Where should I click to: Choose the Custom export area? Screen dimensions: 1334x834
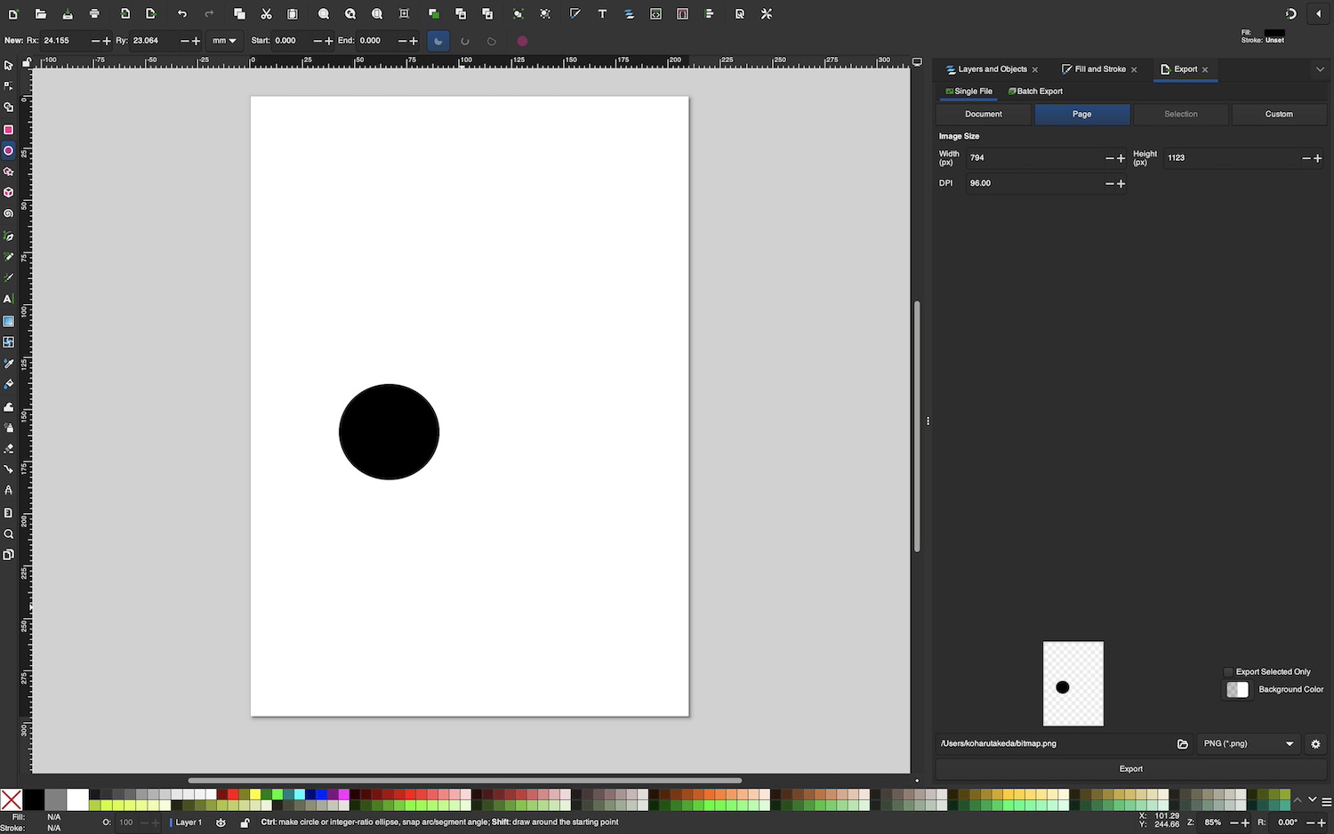(1279, 114)
